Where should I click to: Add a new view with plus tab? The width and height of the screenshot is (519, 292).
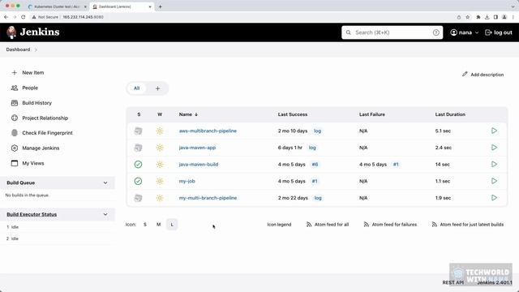tap(157, 88)
